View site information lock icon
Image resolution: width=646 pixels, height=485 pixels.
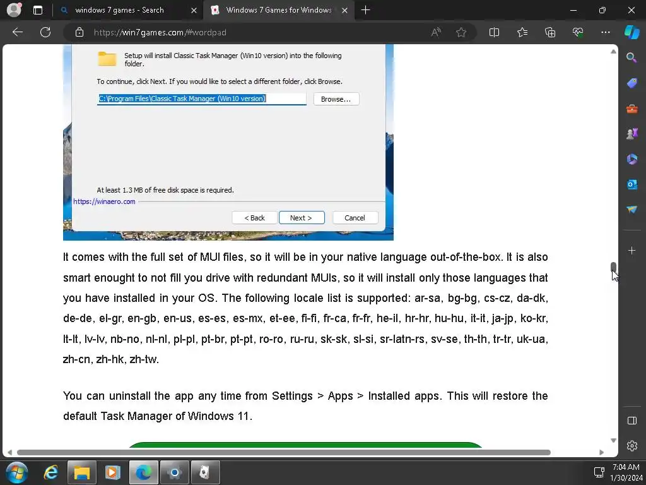(x=79, y=32)
